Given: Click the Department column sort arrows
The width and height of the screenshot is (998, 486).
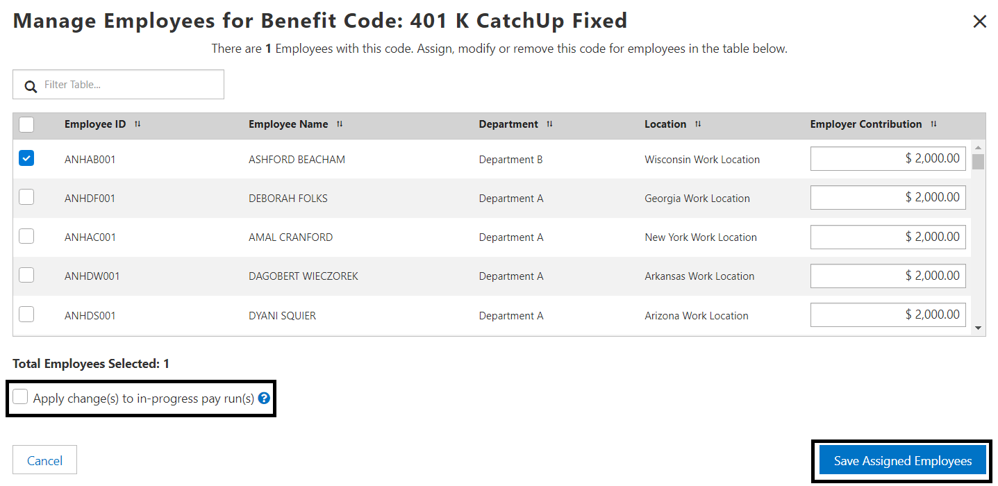Looking at the screenshot, I should 549,124.
